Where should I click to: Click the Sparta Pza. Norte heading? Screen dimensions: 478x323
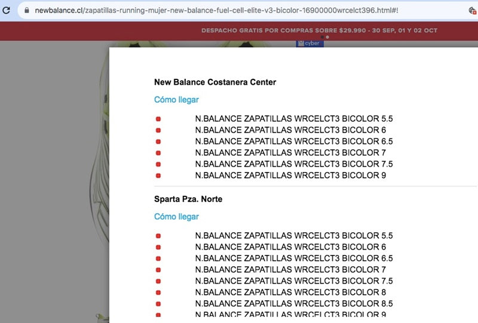(188, 199)
